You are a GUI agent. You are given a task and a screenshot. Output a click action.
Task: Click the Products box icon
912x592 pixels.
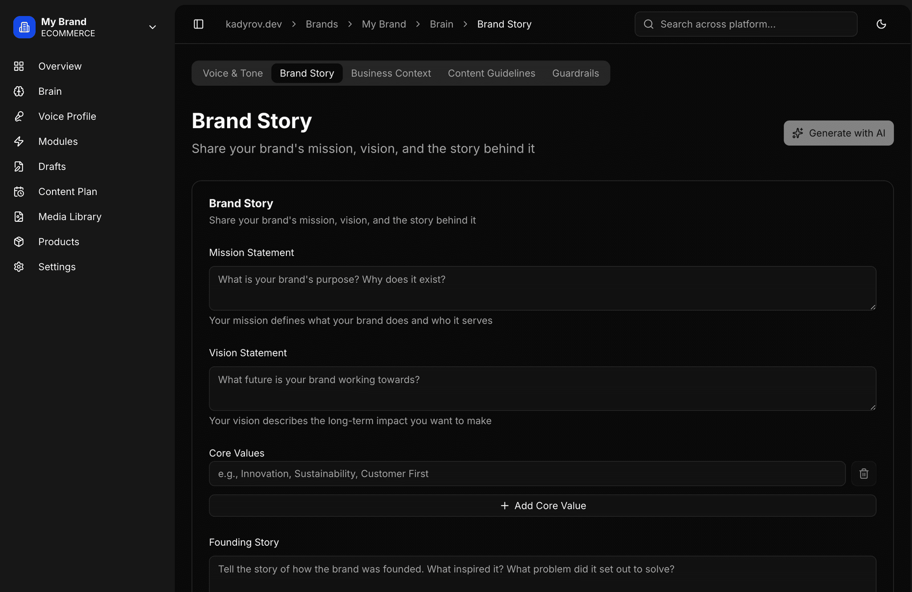coord(19,241)
